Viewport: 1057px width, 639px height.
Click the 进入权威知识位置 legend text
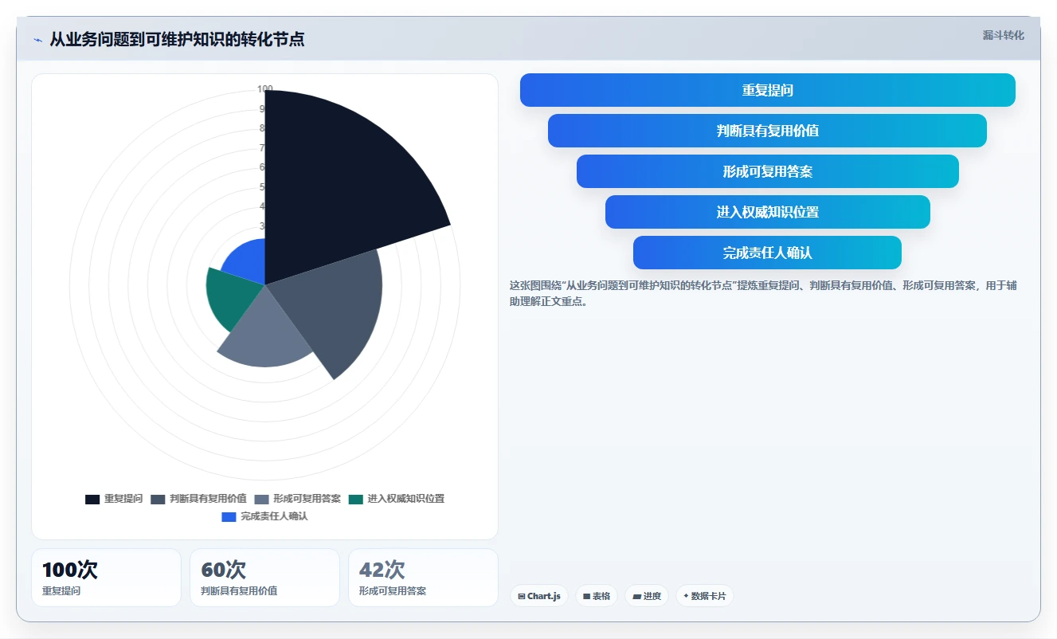406,500
